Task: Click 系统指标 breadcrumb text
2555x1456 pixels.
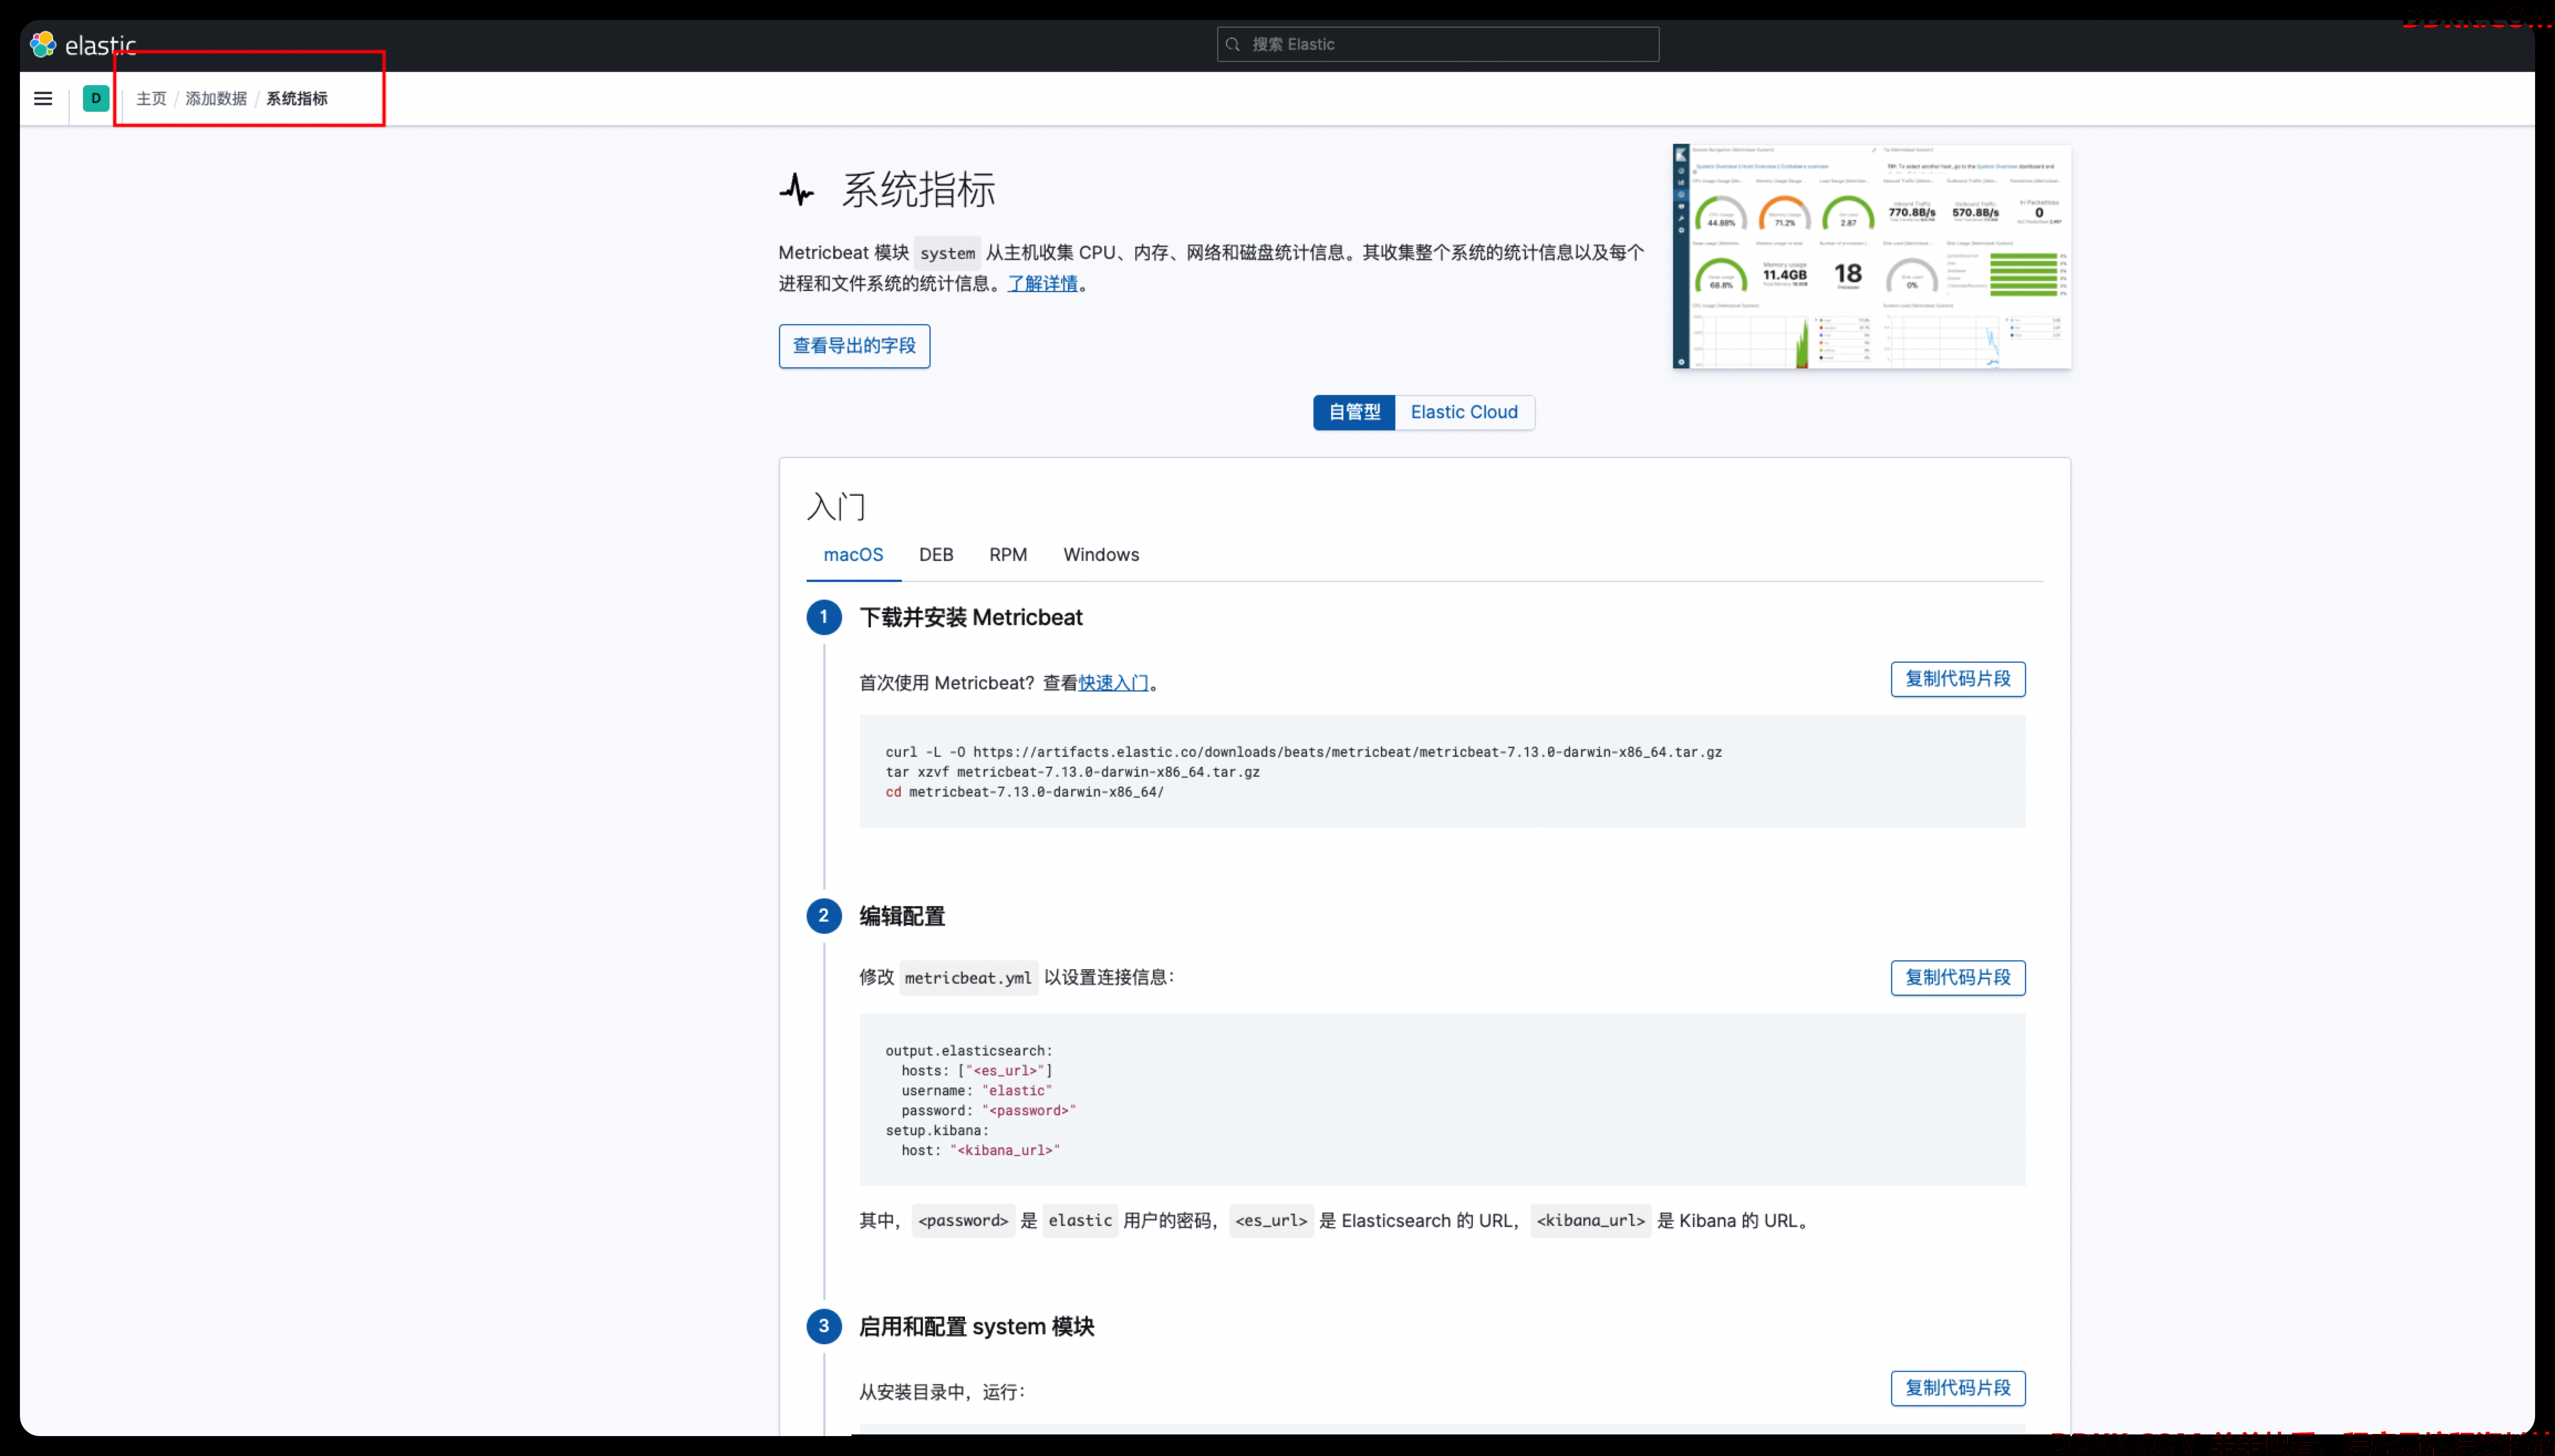Action: (x=297, y=98)
